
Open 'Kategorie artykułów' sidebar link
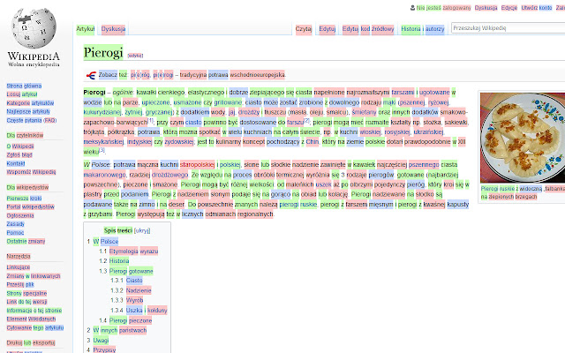pos(30,103)
